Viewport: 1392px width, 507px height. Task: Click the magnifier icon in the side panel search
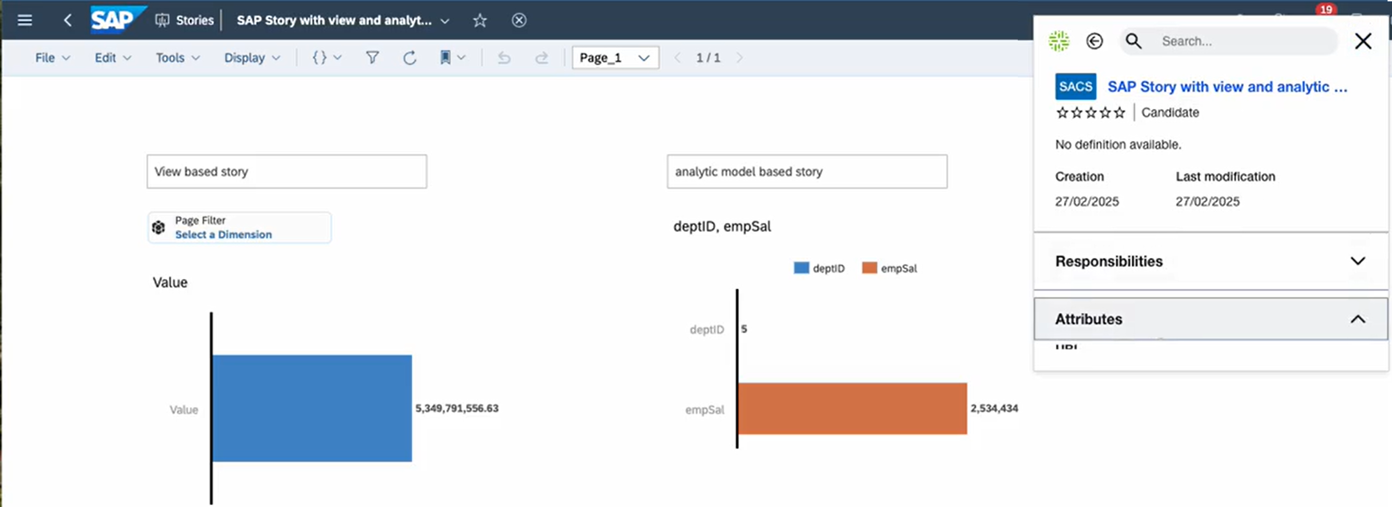[1134, 41]
